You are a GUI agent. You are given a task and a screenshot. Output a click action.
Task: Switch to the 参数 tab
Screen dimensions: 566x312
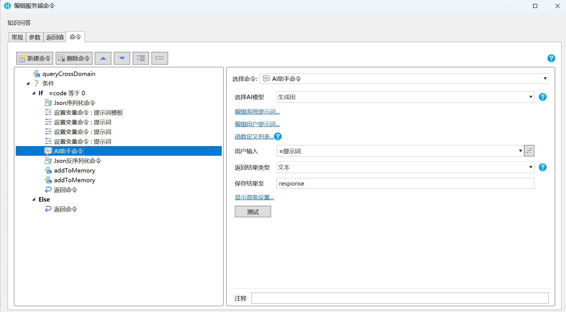coord(35,37)
